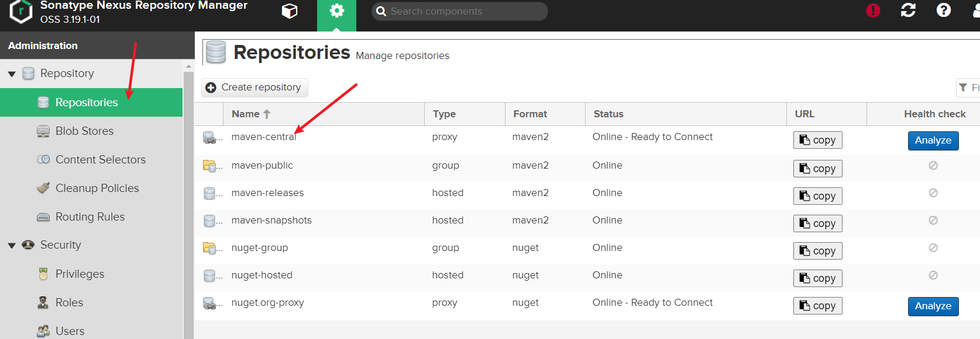Select Repositories in the sidebar

(x=91, y=103)
